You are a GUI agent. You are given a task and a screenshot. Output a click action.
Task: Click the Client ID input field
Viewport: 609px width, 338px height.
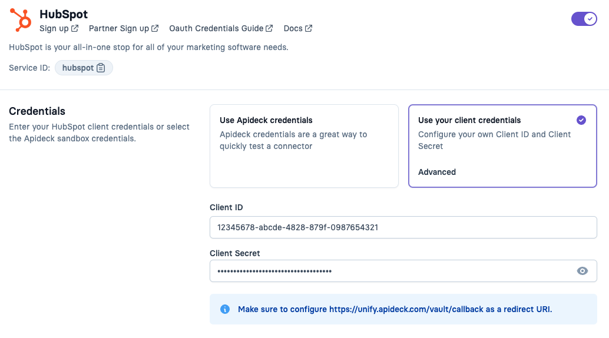pyautogui.click(x=403, y=227)
